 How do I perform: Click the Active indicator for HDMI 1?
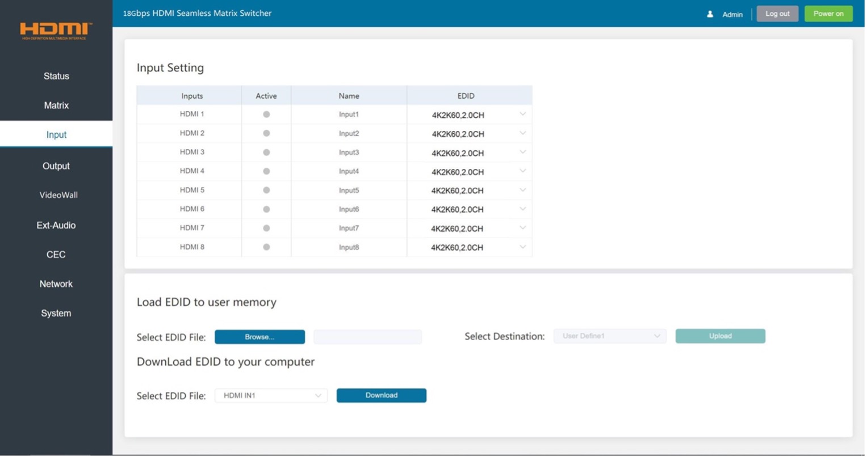tap(266, 114)
